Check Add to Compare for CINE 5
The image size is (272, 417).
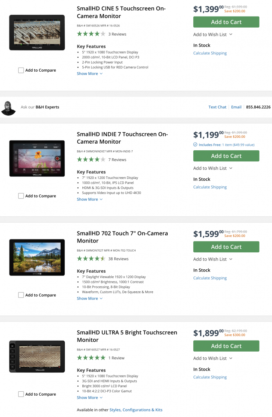point(21,70)
